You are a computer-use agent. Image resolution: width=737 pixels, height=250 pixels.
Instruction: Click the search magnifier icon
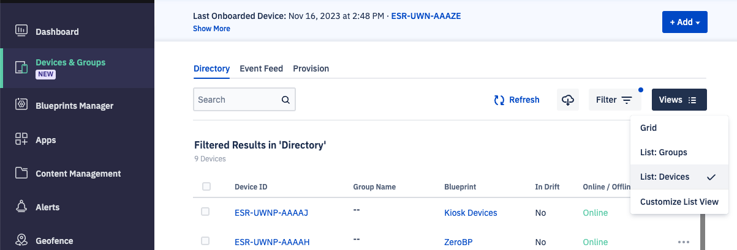click(x=285, y=100)
